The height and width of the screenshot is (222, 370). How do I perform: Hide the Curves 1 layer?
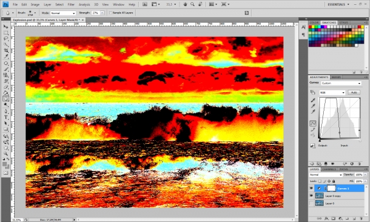[x=311, y=188]
